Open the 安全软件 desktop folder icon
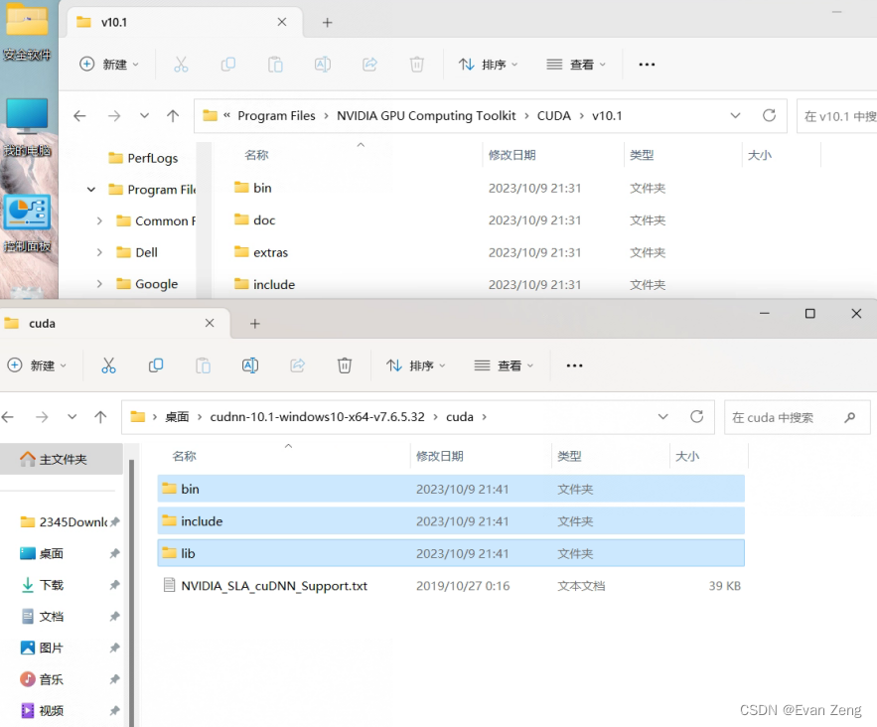 point(27,31)
